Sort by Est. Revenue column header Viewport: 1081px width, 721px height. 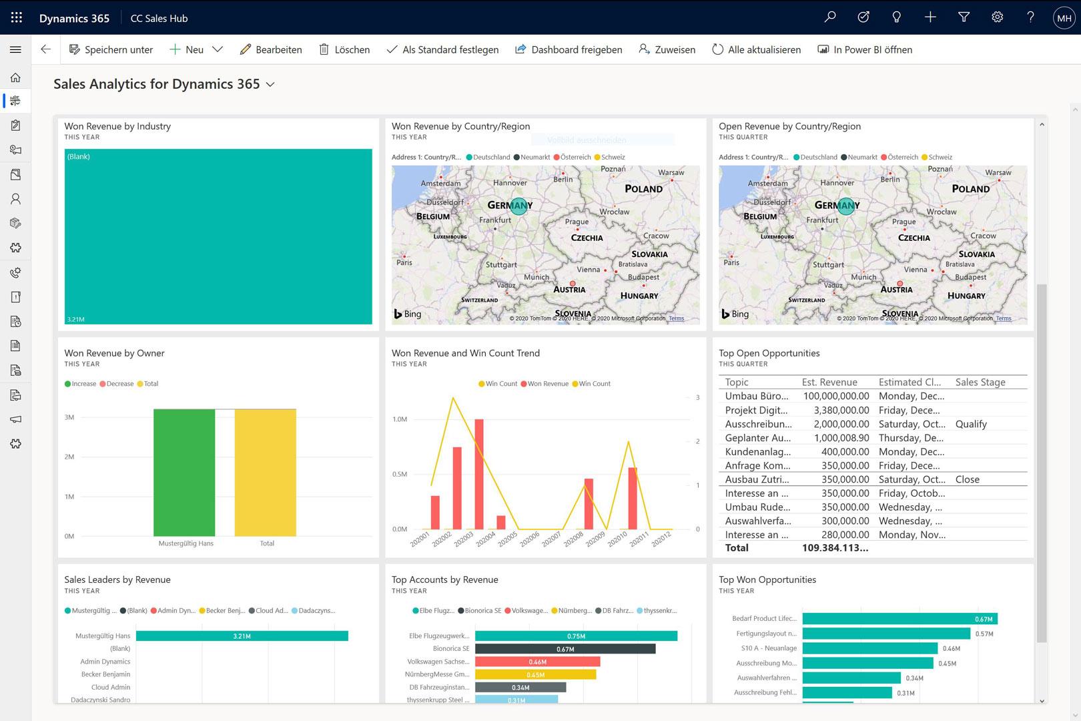829,382
